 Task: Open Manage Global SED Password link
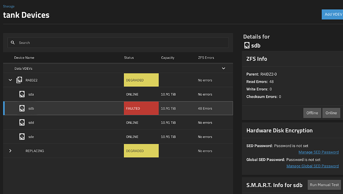(x=313, y=166)
